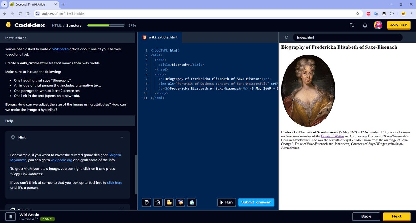Viewport: 416px width, 223px height.
Task: Click the night scene pixel icon
Action: (180, 202)
